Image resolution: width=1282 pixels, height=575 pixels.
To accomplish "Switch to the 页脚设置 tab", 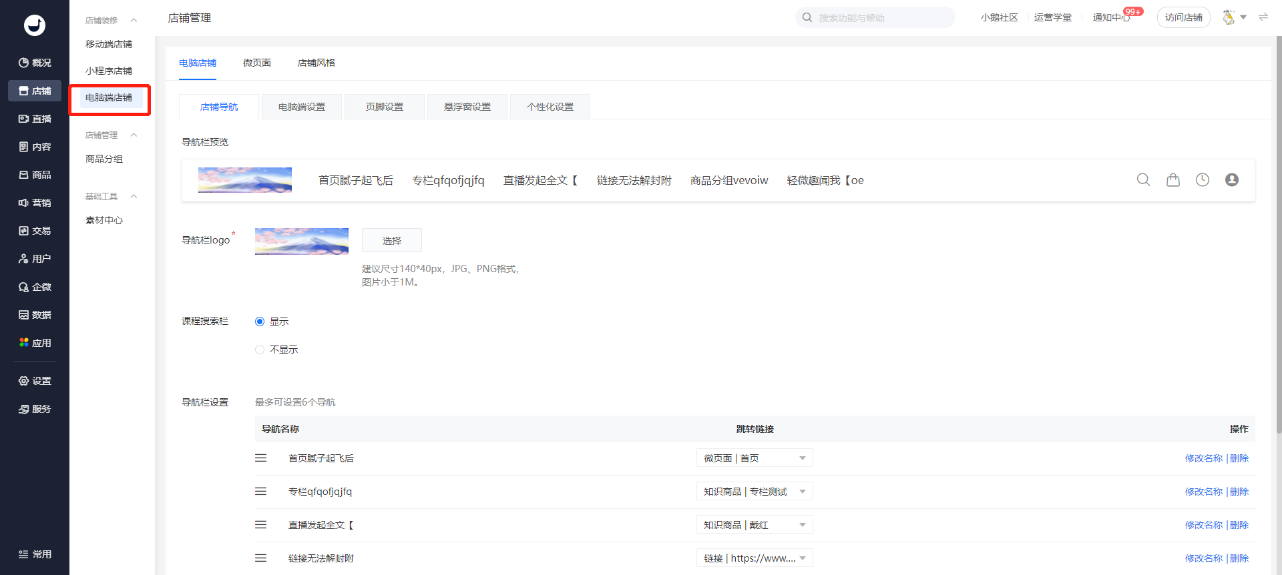I will point(384,107).
